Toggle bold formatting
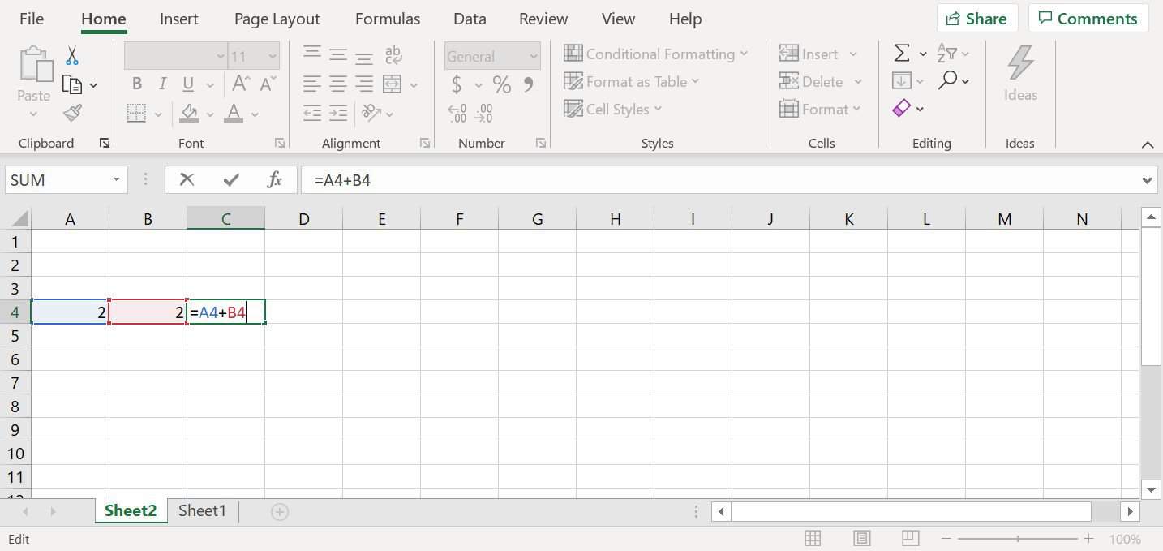Viewport: 1163px width, 551px height. tap(136, 83)
